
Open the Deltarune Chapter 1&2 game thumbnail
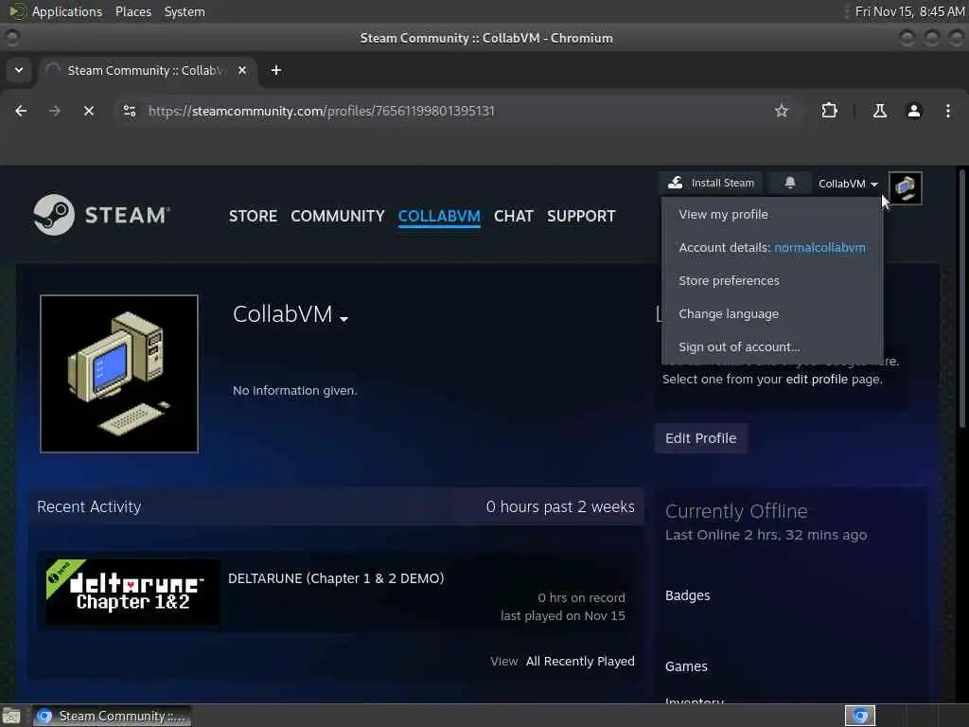132,592
